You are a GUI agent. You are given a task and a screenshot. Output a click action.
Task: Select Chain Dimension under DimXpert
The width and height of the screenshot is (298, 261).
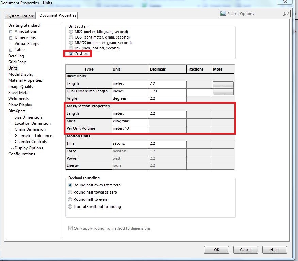[30, 129]
